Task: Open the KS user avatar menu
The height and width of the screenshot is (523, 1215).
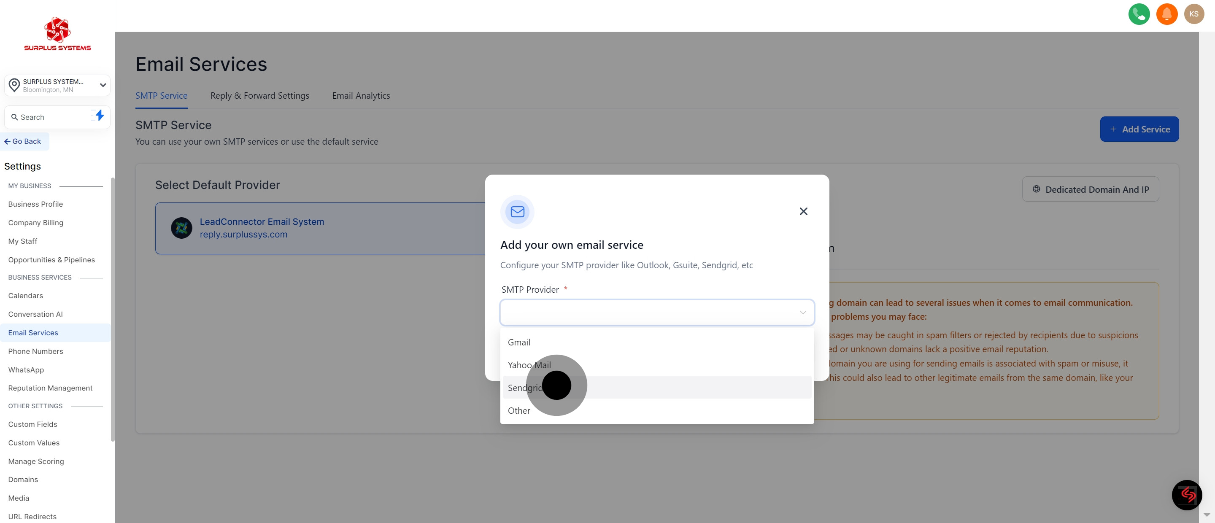Action: tap(1193, 14)
